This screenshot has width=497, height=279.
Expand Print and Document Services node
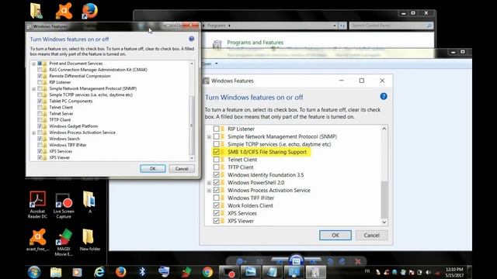click(33, 64)
